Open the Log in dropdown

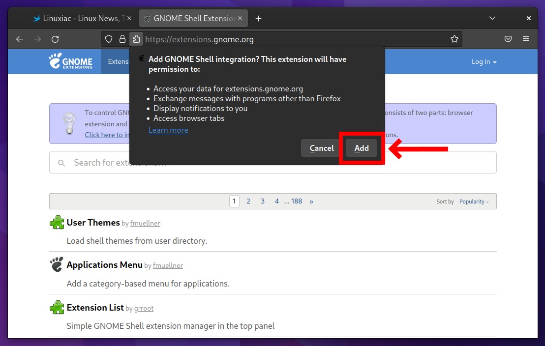(484, 61)
